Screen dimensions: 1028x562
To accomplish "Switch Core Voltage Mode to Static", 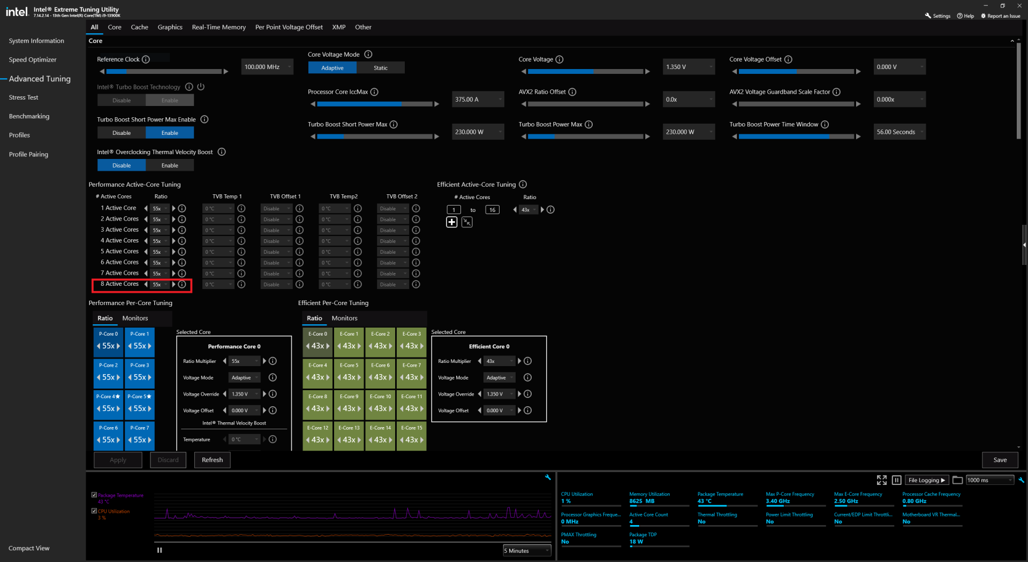I will pyautogui.click(x=381, y=68).
